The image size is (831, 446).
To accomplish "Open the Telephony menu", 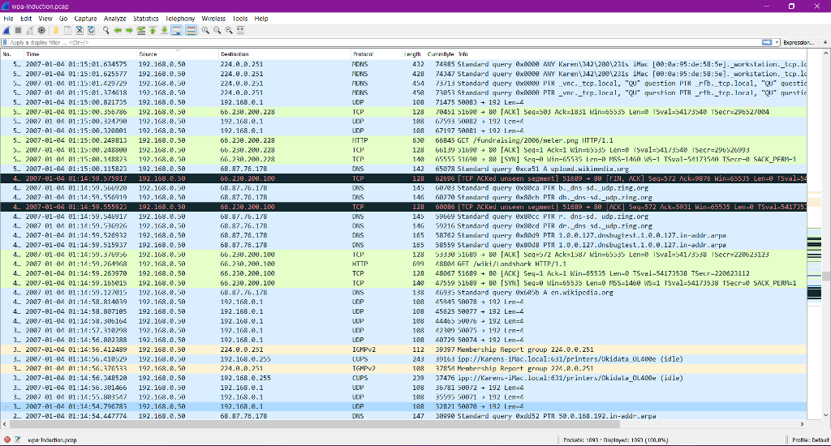I will (180, 18).
